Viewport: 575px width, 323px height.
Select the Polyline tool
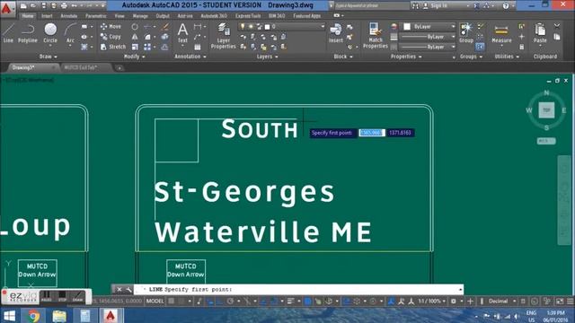[28, 33]
